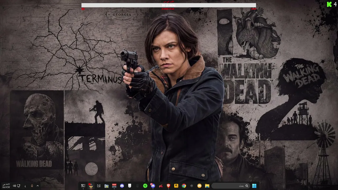Open the green three-blade Razer icon
The width and height of the screenshot is (338, 190).
click(x=145, y=186)
